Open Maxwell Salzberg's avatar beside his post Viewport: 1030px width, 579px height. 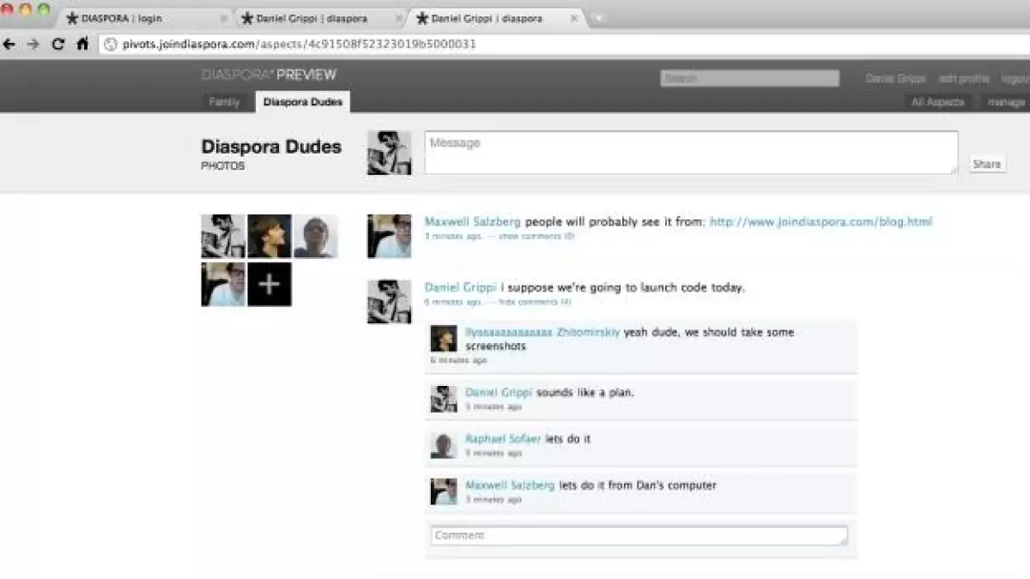[x=389, y=236]
